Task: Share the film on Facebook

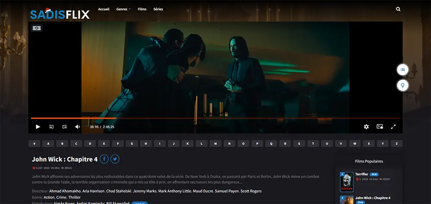Action: click(104, 159)
